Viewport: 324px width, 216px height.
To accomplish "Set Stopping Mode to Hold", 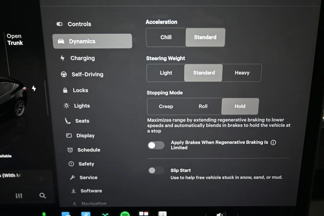I will pos(240,106).
